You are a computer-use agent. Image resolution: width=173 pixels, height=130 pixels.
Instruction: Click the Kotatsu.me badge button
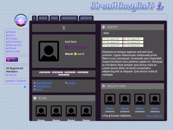tap(12, 60)
